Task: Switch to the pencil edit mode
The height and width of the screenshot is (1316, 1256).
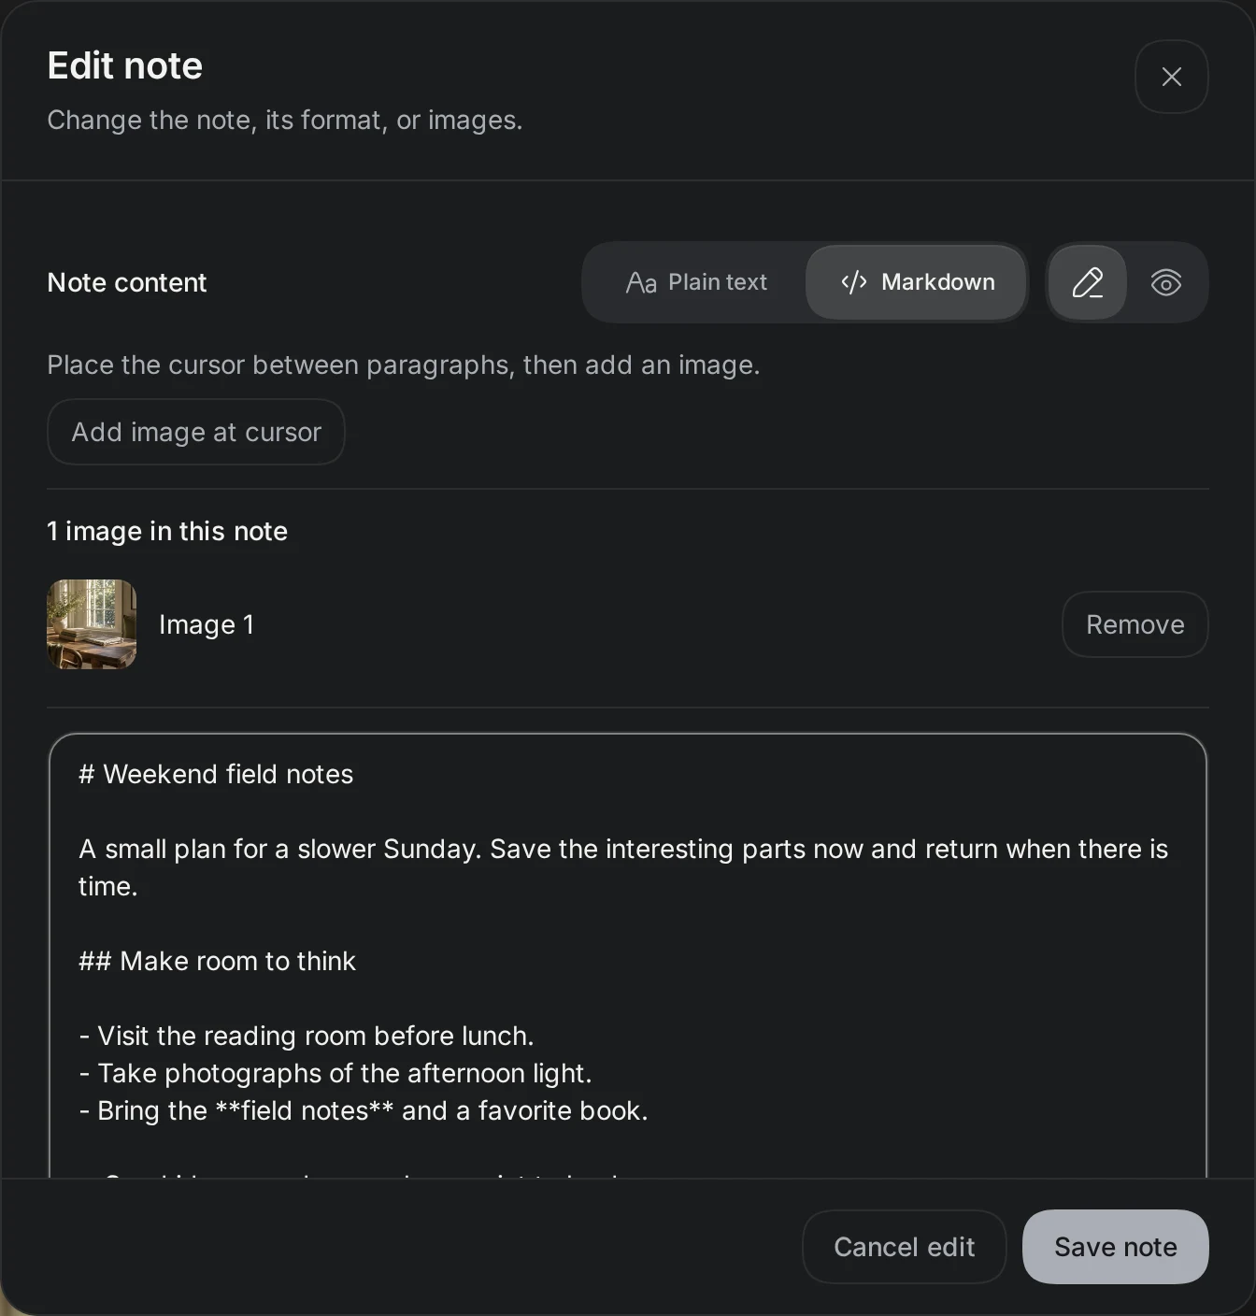Action: click(x=1087, y=282)
